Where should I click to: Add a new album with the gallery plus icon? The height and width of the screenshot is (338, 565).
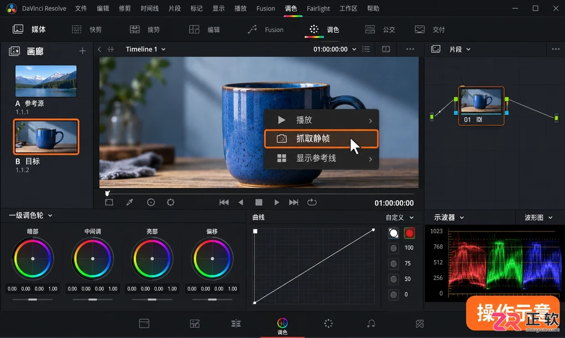click(x=82, y=51)
